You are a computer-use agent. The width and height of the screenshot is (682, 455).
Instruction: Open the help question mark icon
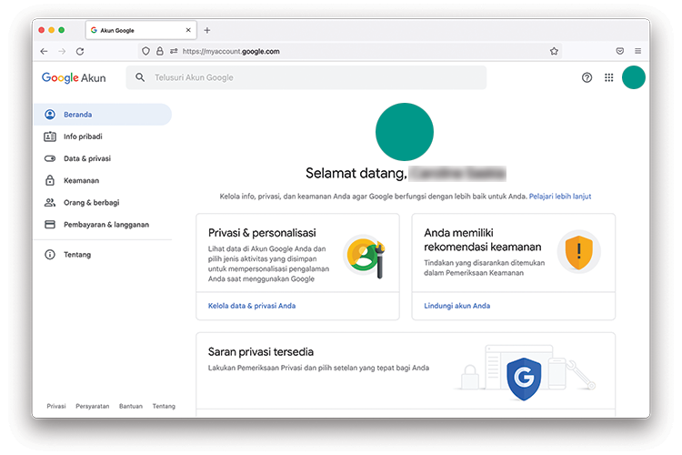tap(587, 77)
